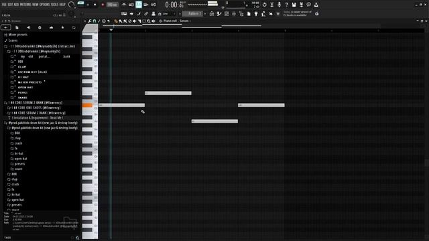Open the FILE menu
429x241 pixels.
(x=4, y=5)
